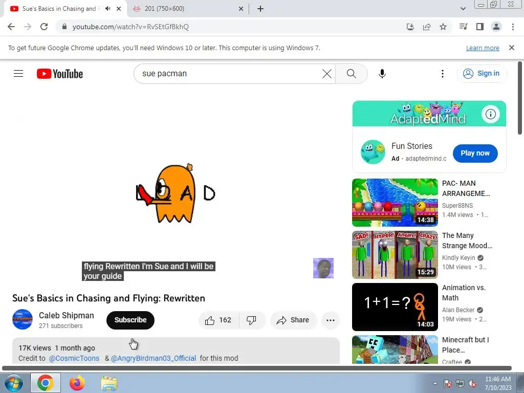524x393 pixels.
Task: Open YouTube settings three-dot menu
Action: coord(443,74)
